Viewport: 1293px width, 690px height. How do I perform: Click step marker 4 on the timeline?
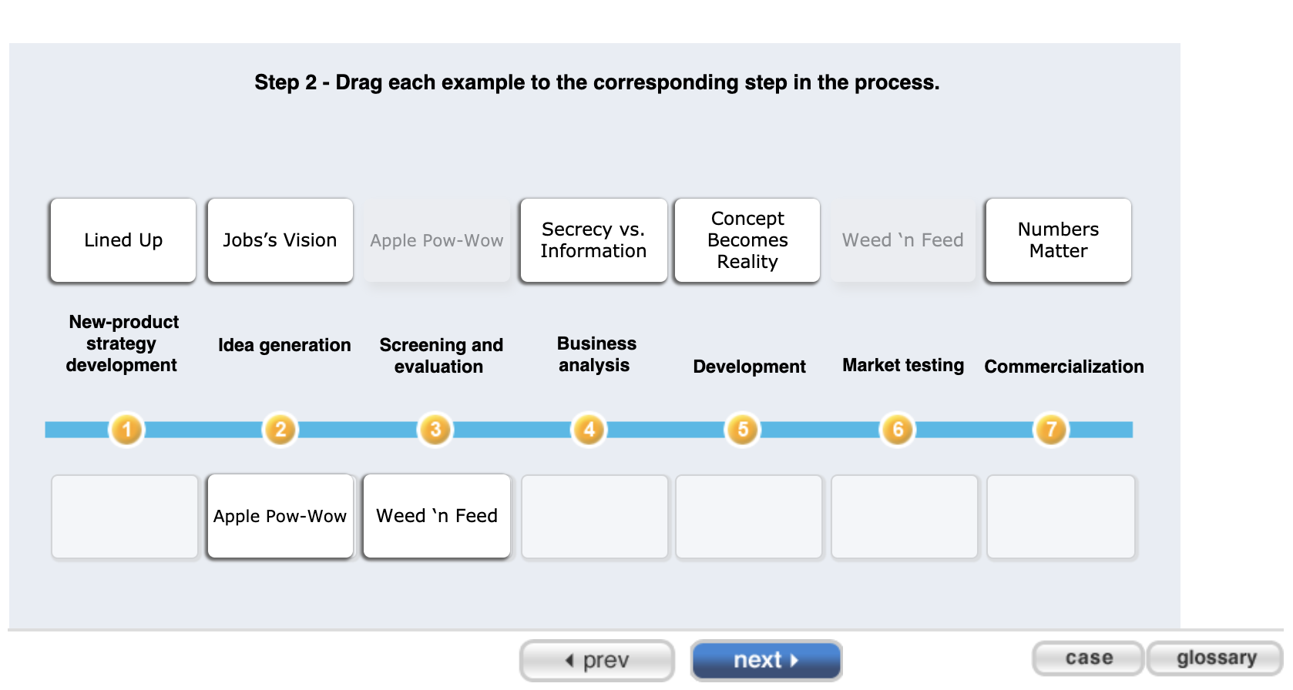point(589,429)
